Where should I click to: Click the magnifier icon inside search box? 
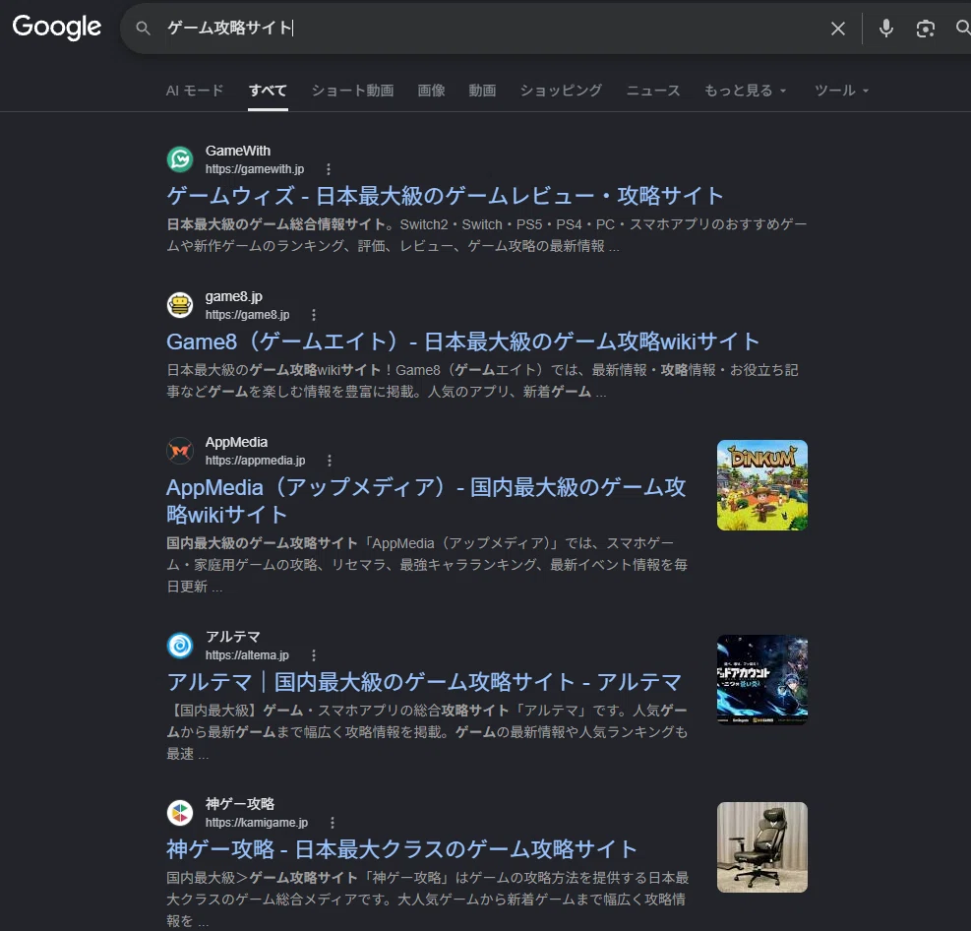(x=143, y=28)
